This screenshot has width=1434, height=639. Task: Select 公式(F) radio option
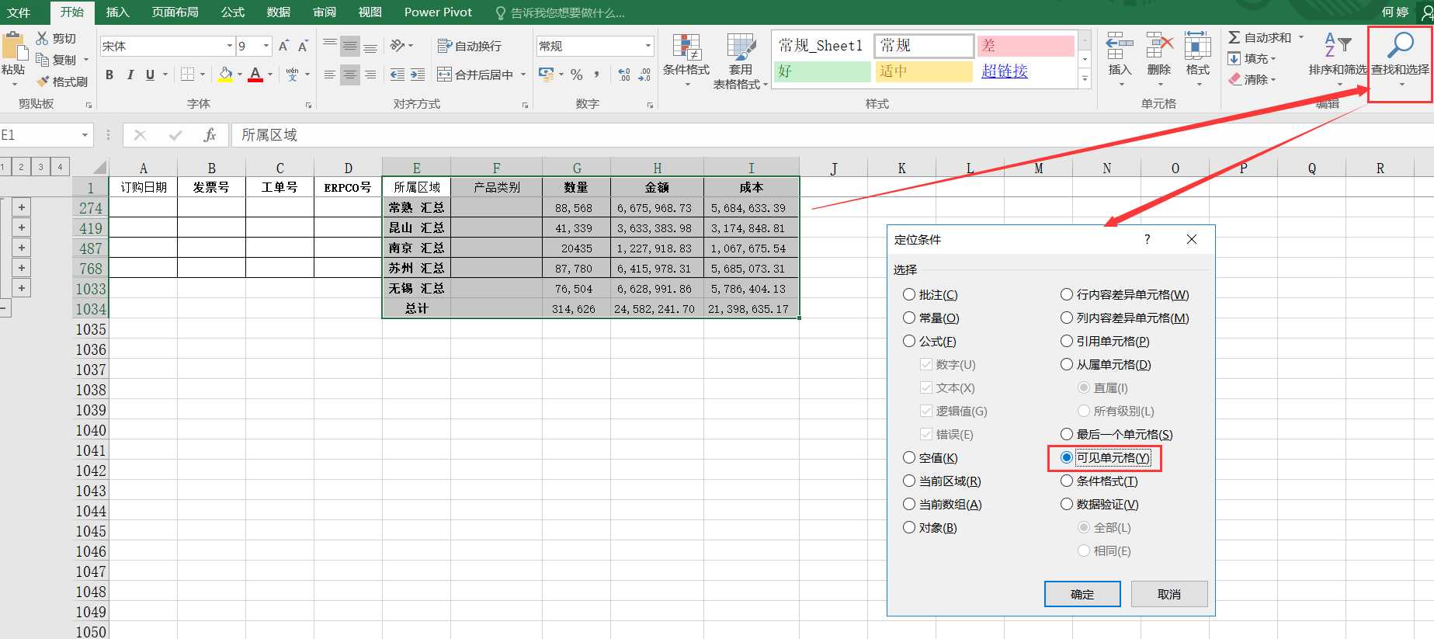pyautogui.click(x=909, y=342)
